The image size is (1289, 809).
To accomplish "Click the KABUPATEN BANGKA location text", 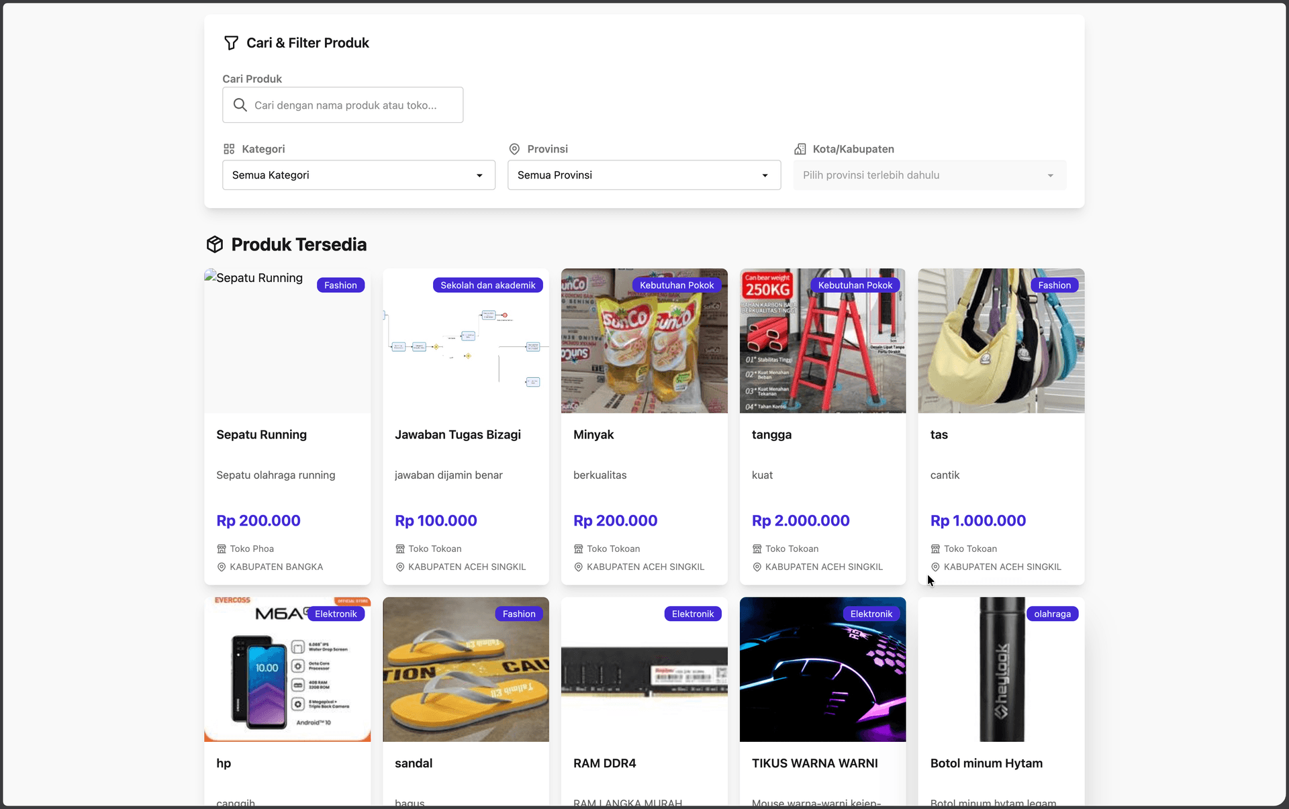I will click(277, 567).
